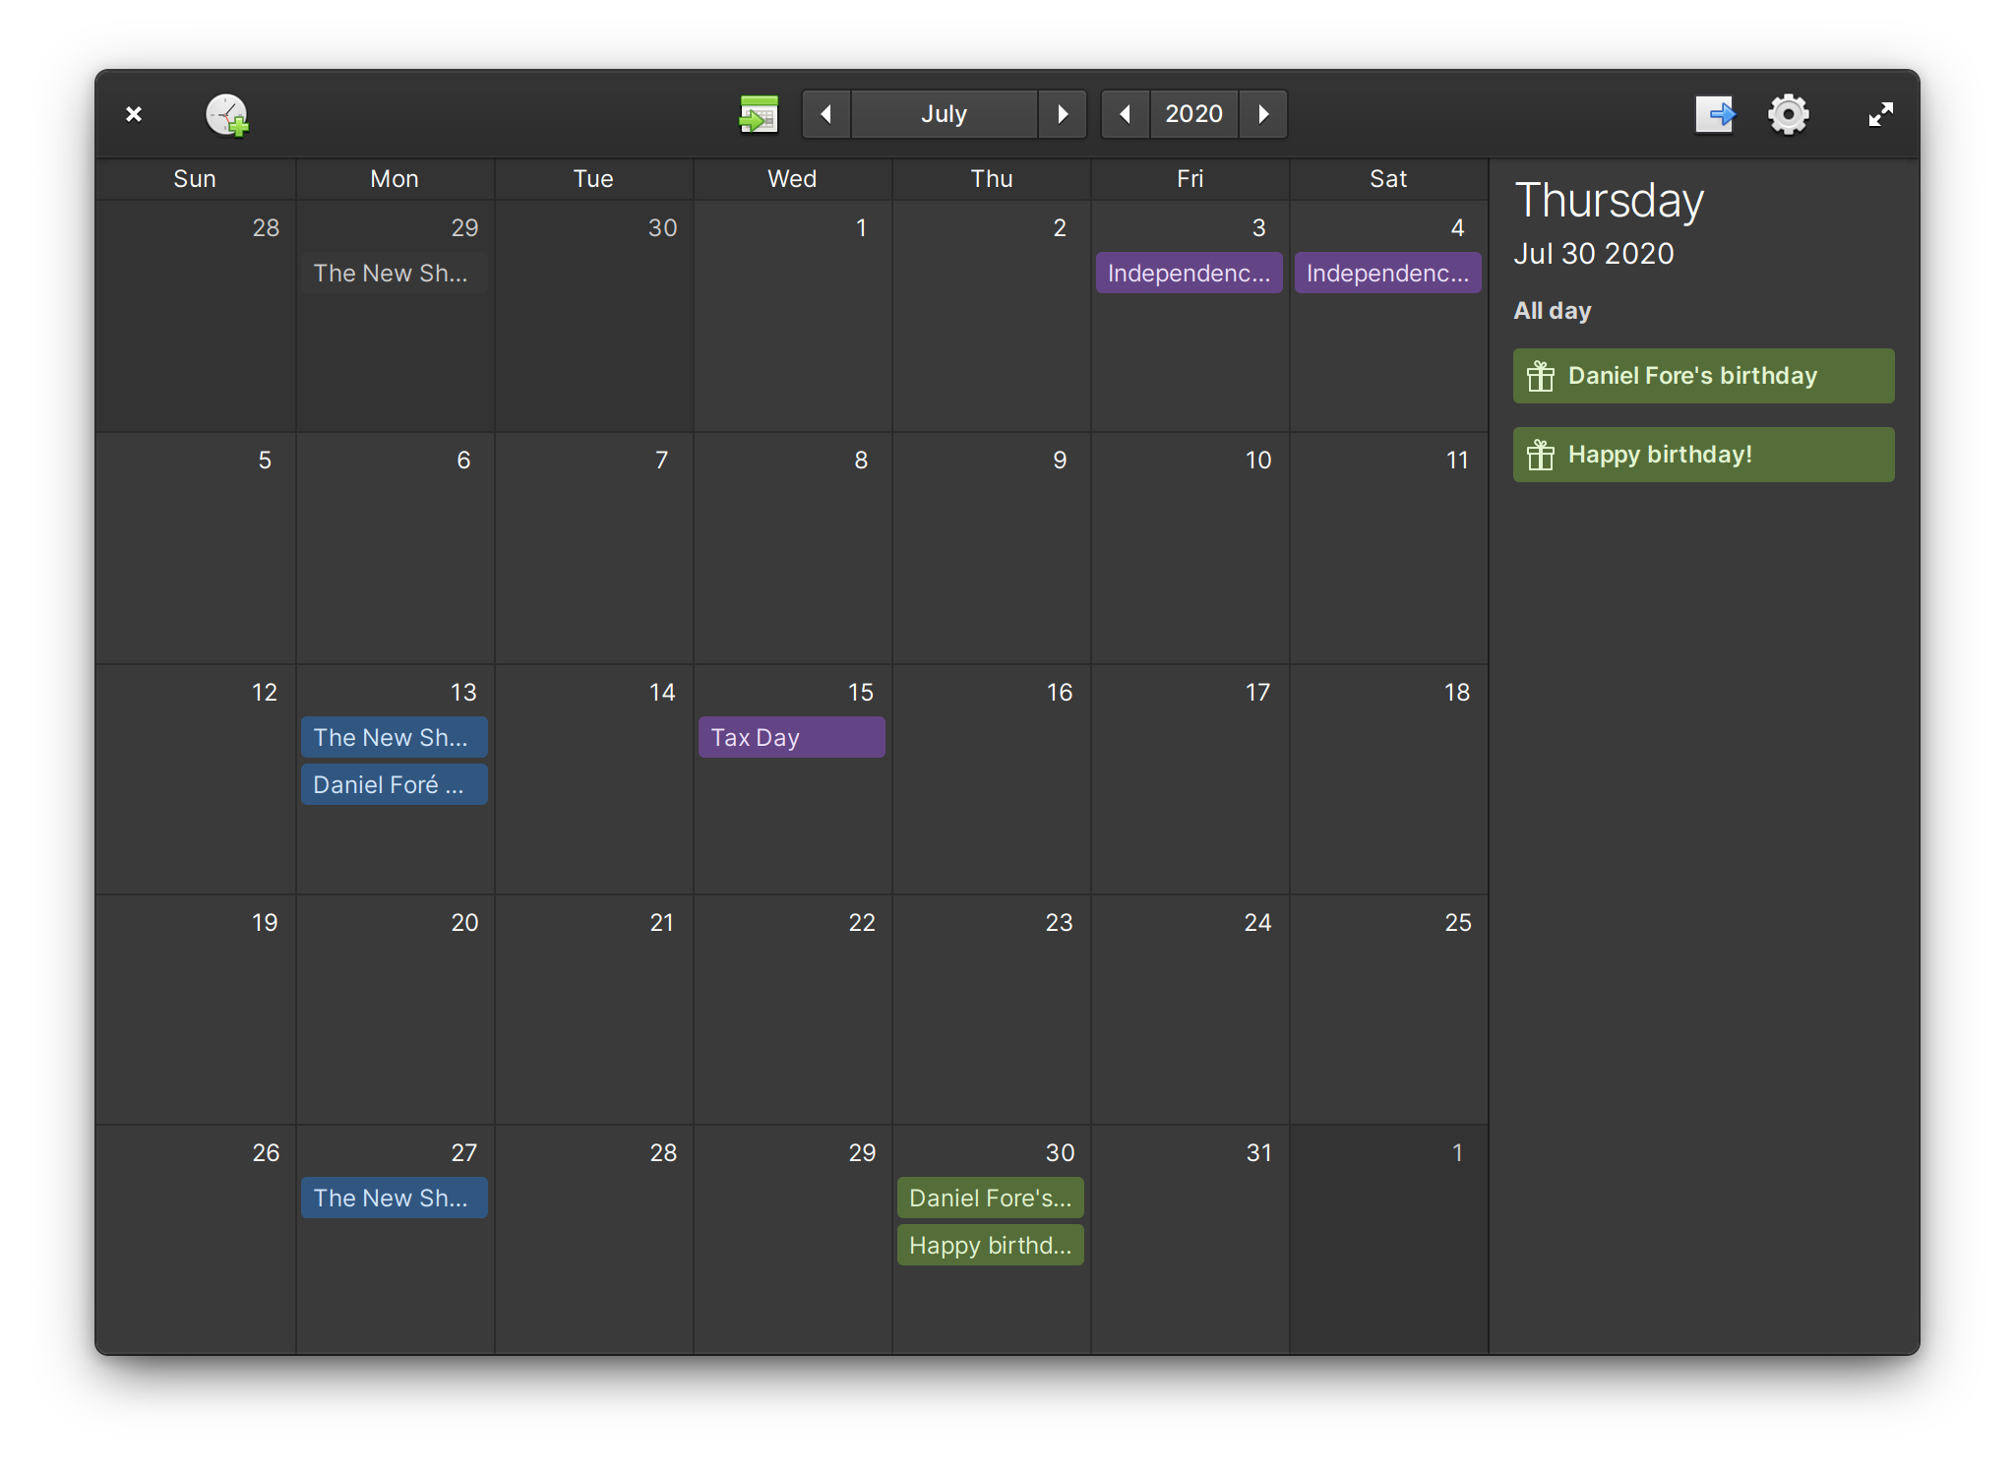2015x1476 pixels.
Task: Select Independence Day event on Friday the 3rd
Action: pos(1189,274)
